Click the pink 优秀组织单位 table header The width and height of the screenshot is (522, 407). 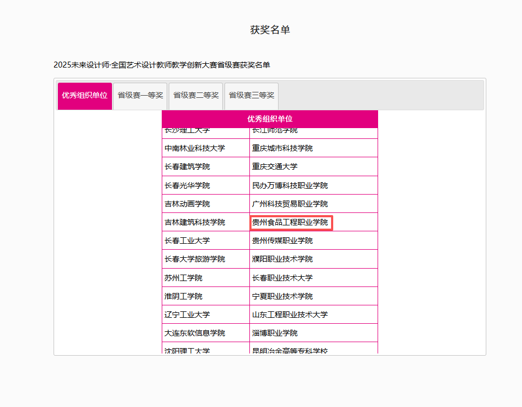[x=270, y=119]
